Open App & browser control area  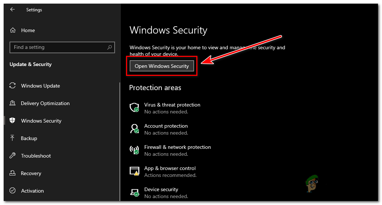(170, 168)
